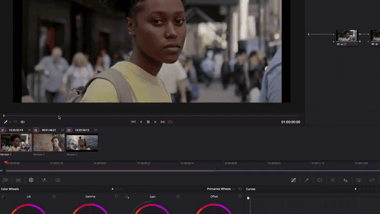Select the Color Wheels palette icon
The width and height of the screenshot is (380, 214).
31,180
